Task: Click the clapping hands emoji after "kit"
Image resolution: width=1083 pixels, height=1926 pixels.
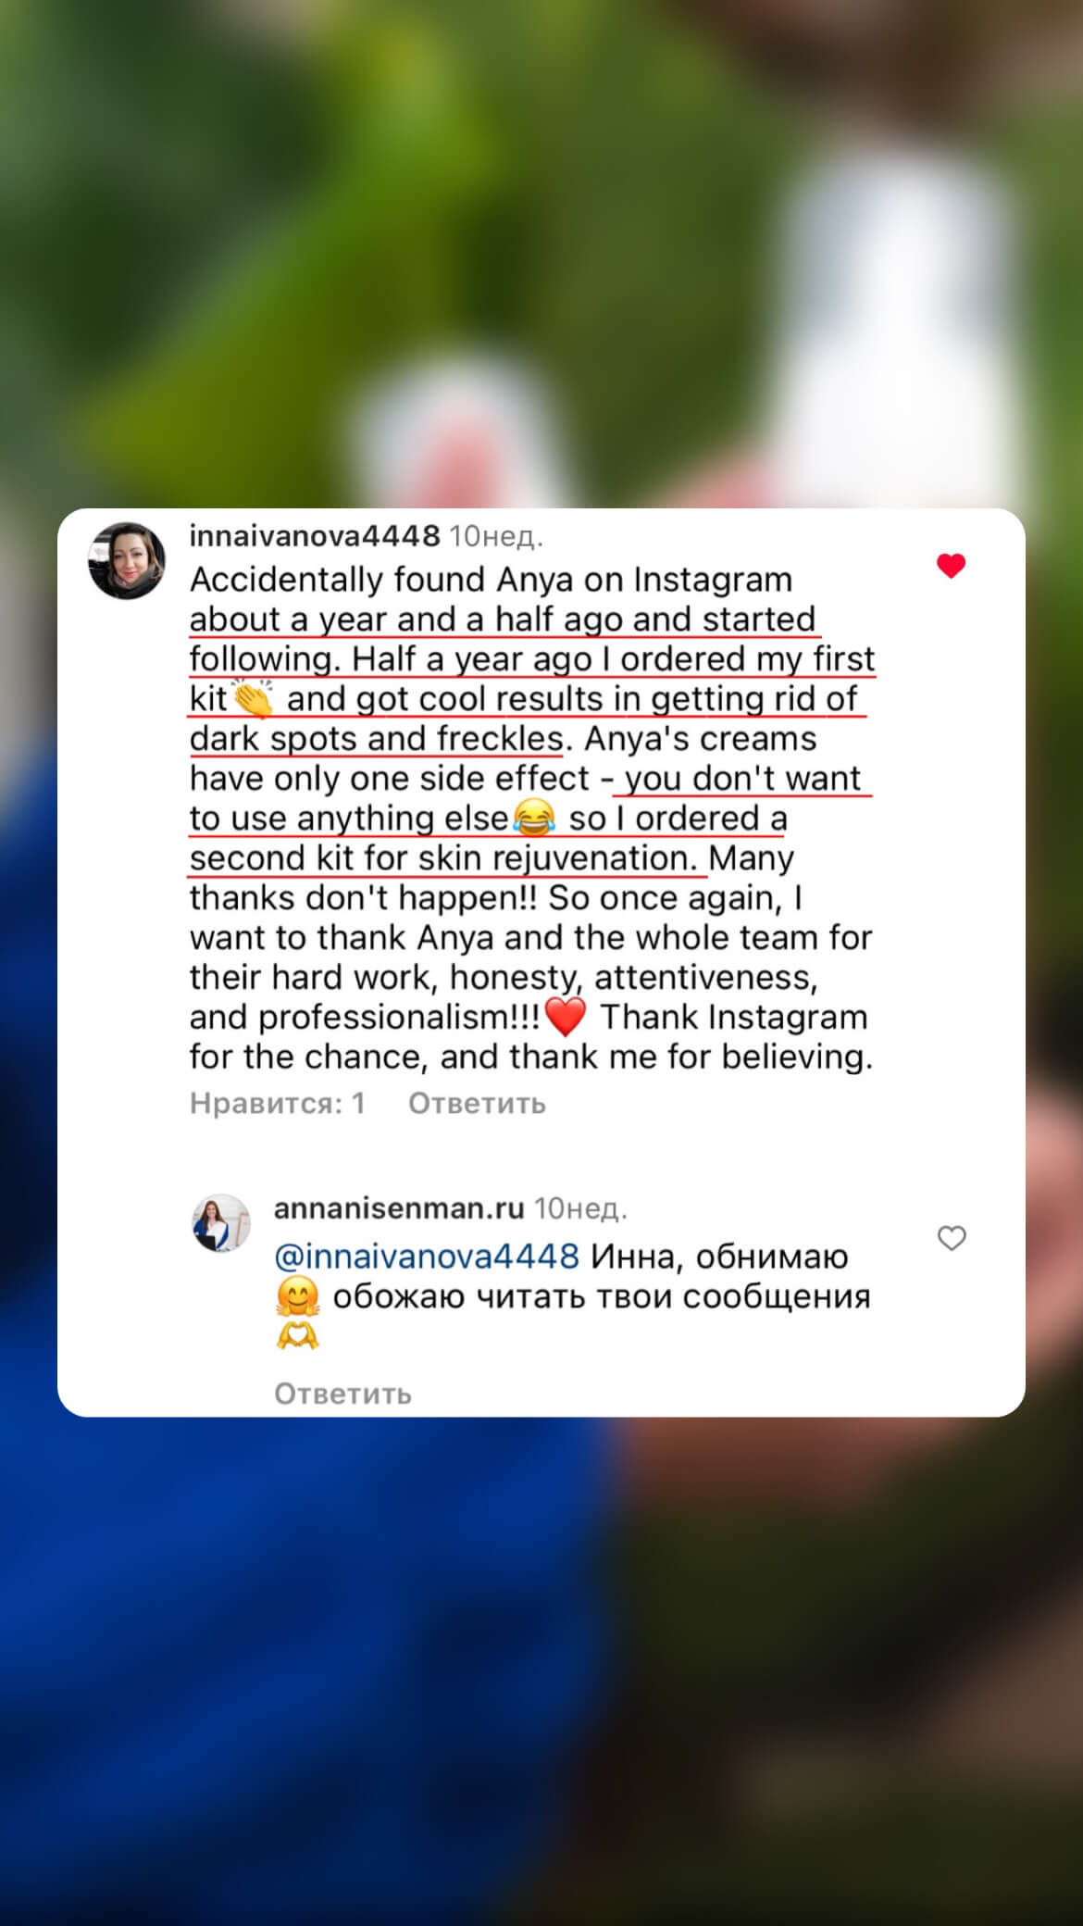Action: tap(253, 699)
